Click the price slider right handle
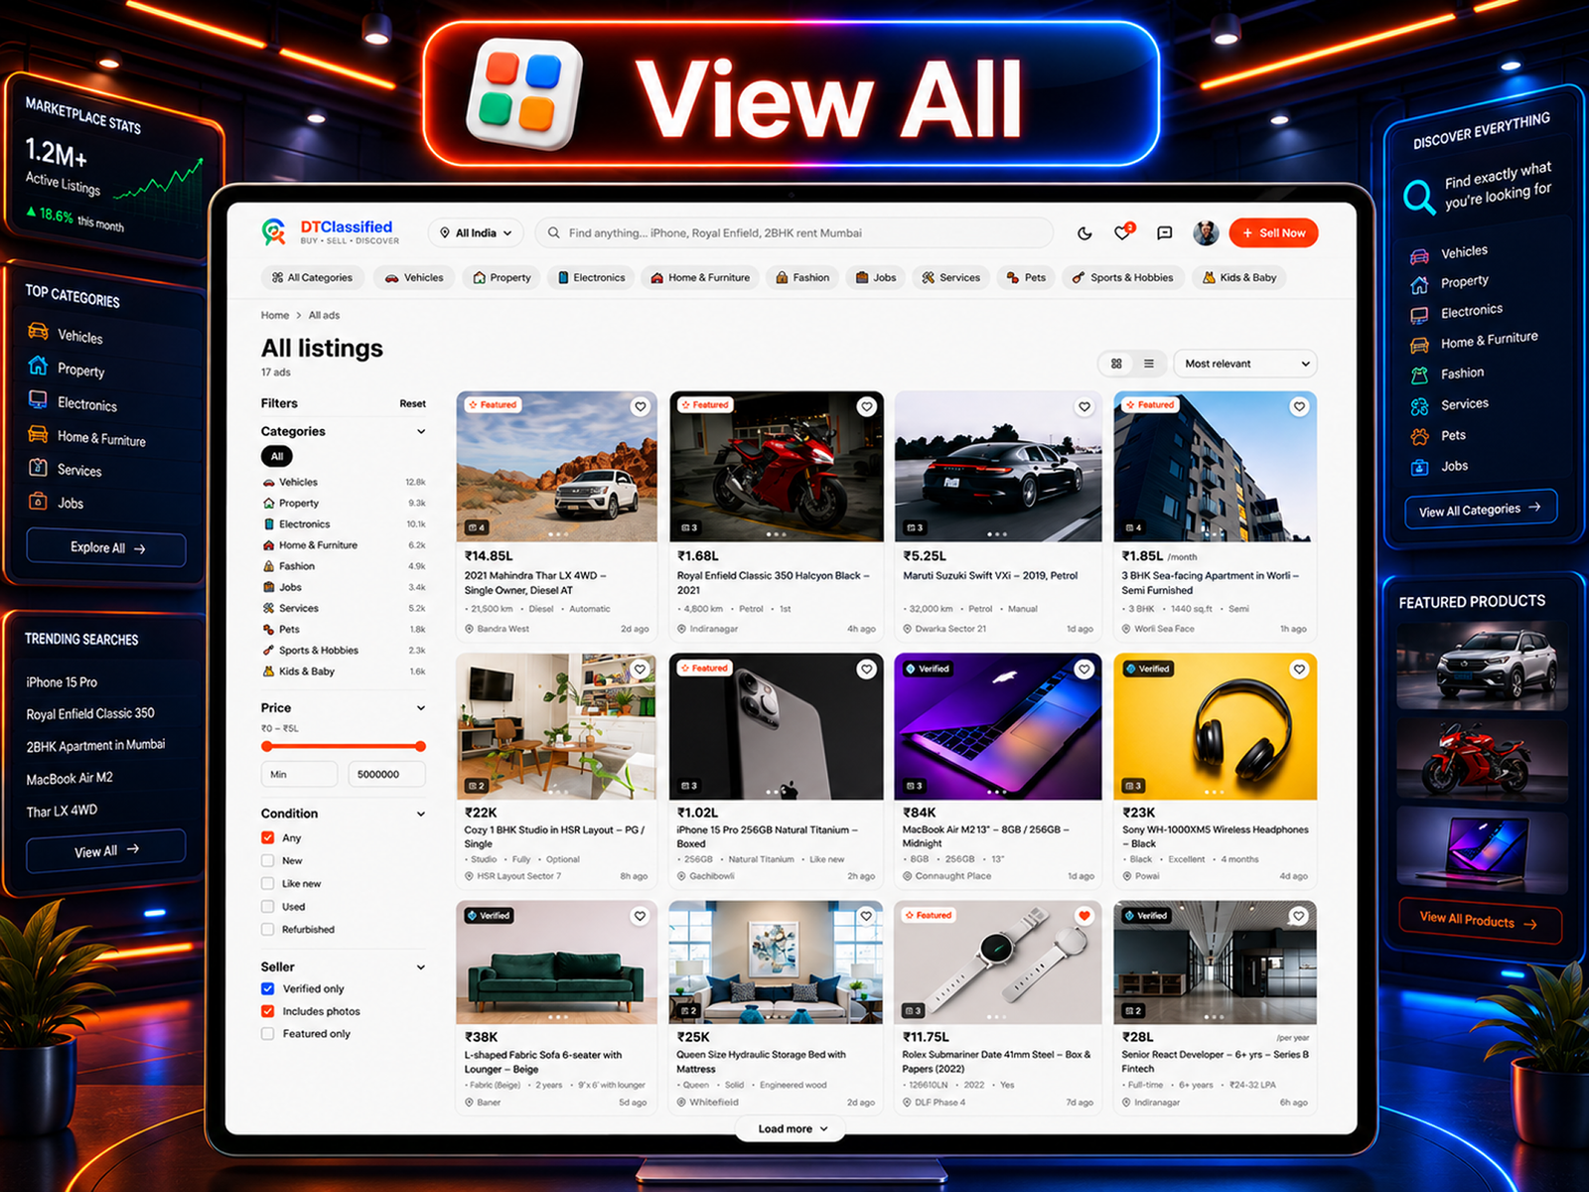The width and height of the screenshot is (1589, 1192). tap(421, 746)
